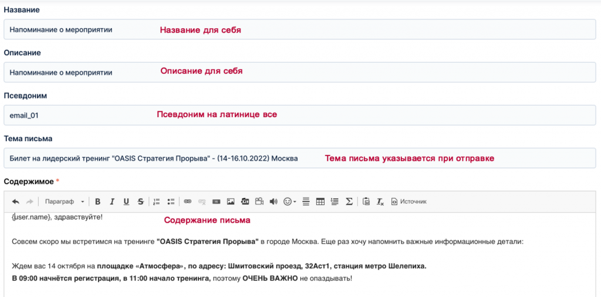Screen dimensions: 601x297
Task: Click the bold text "OASIS Стратегия Прорыва" in body
Action: [x=208, y=242]
